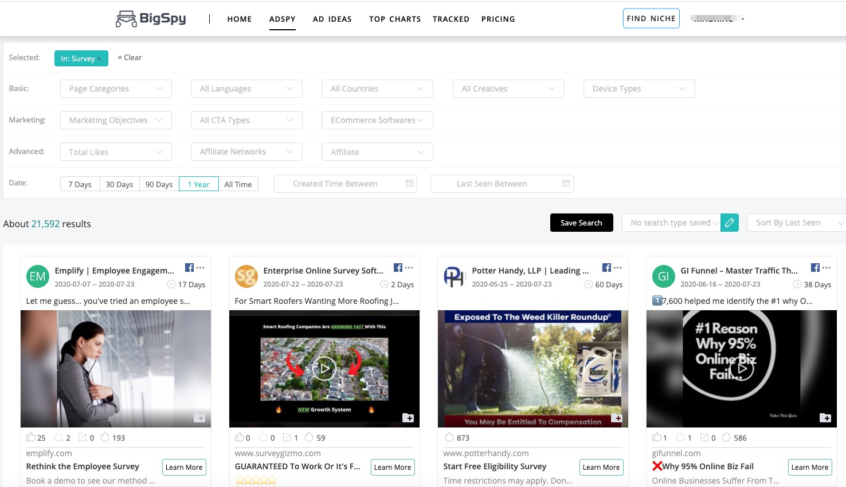Click the add-to-collection icon on the GI Funnel thumbnail
The image size is (846, 487).
coord(825,418)
